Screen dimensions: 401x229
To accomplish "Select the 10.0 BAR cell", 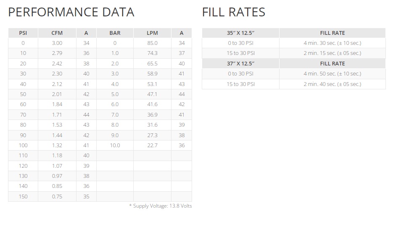I will pyautogui.click(x=115, y=145).
